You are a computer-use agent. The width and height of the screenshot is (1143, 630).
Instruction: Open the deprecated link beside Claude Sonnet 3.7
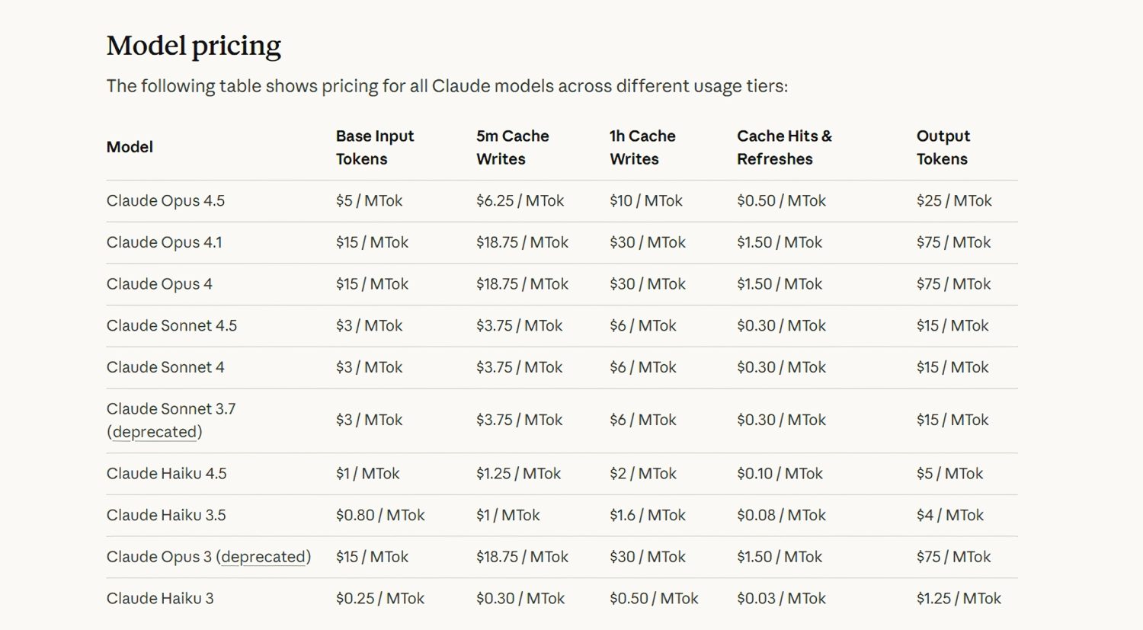[x=155, y=432]
